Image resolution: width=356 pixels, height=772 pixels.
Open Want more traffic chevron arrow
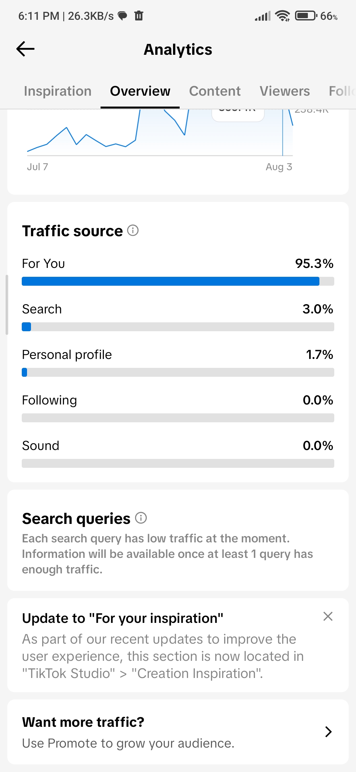(x=328, y=732)
